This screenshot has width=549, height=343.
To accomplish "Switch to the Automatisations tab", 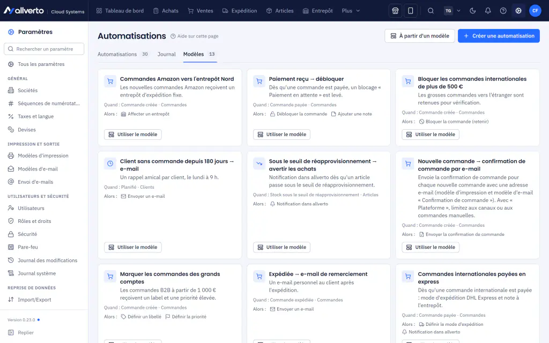I will 123,54.
